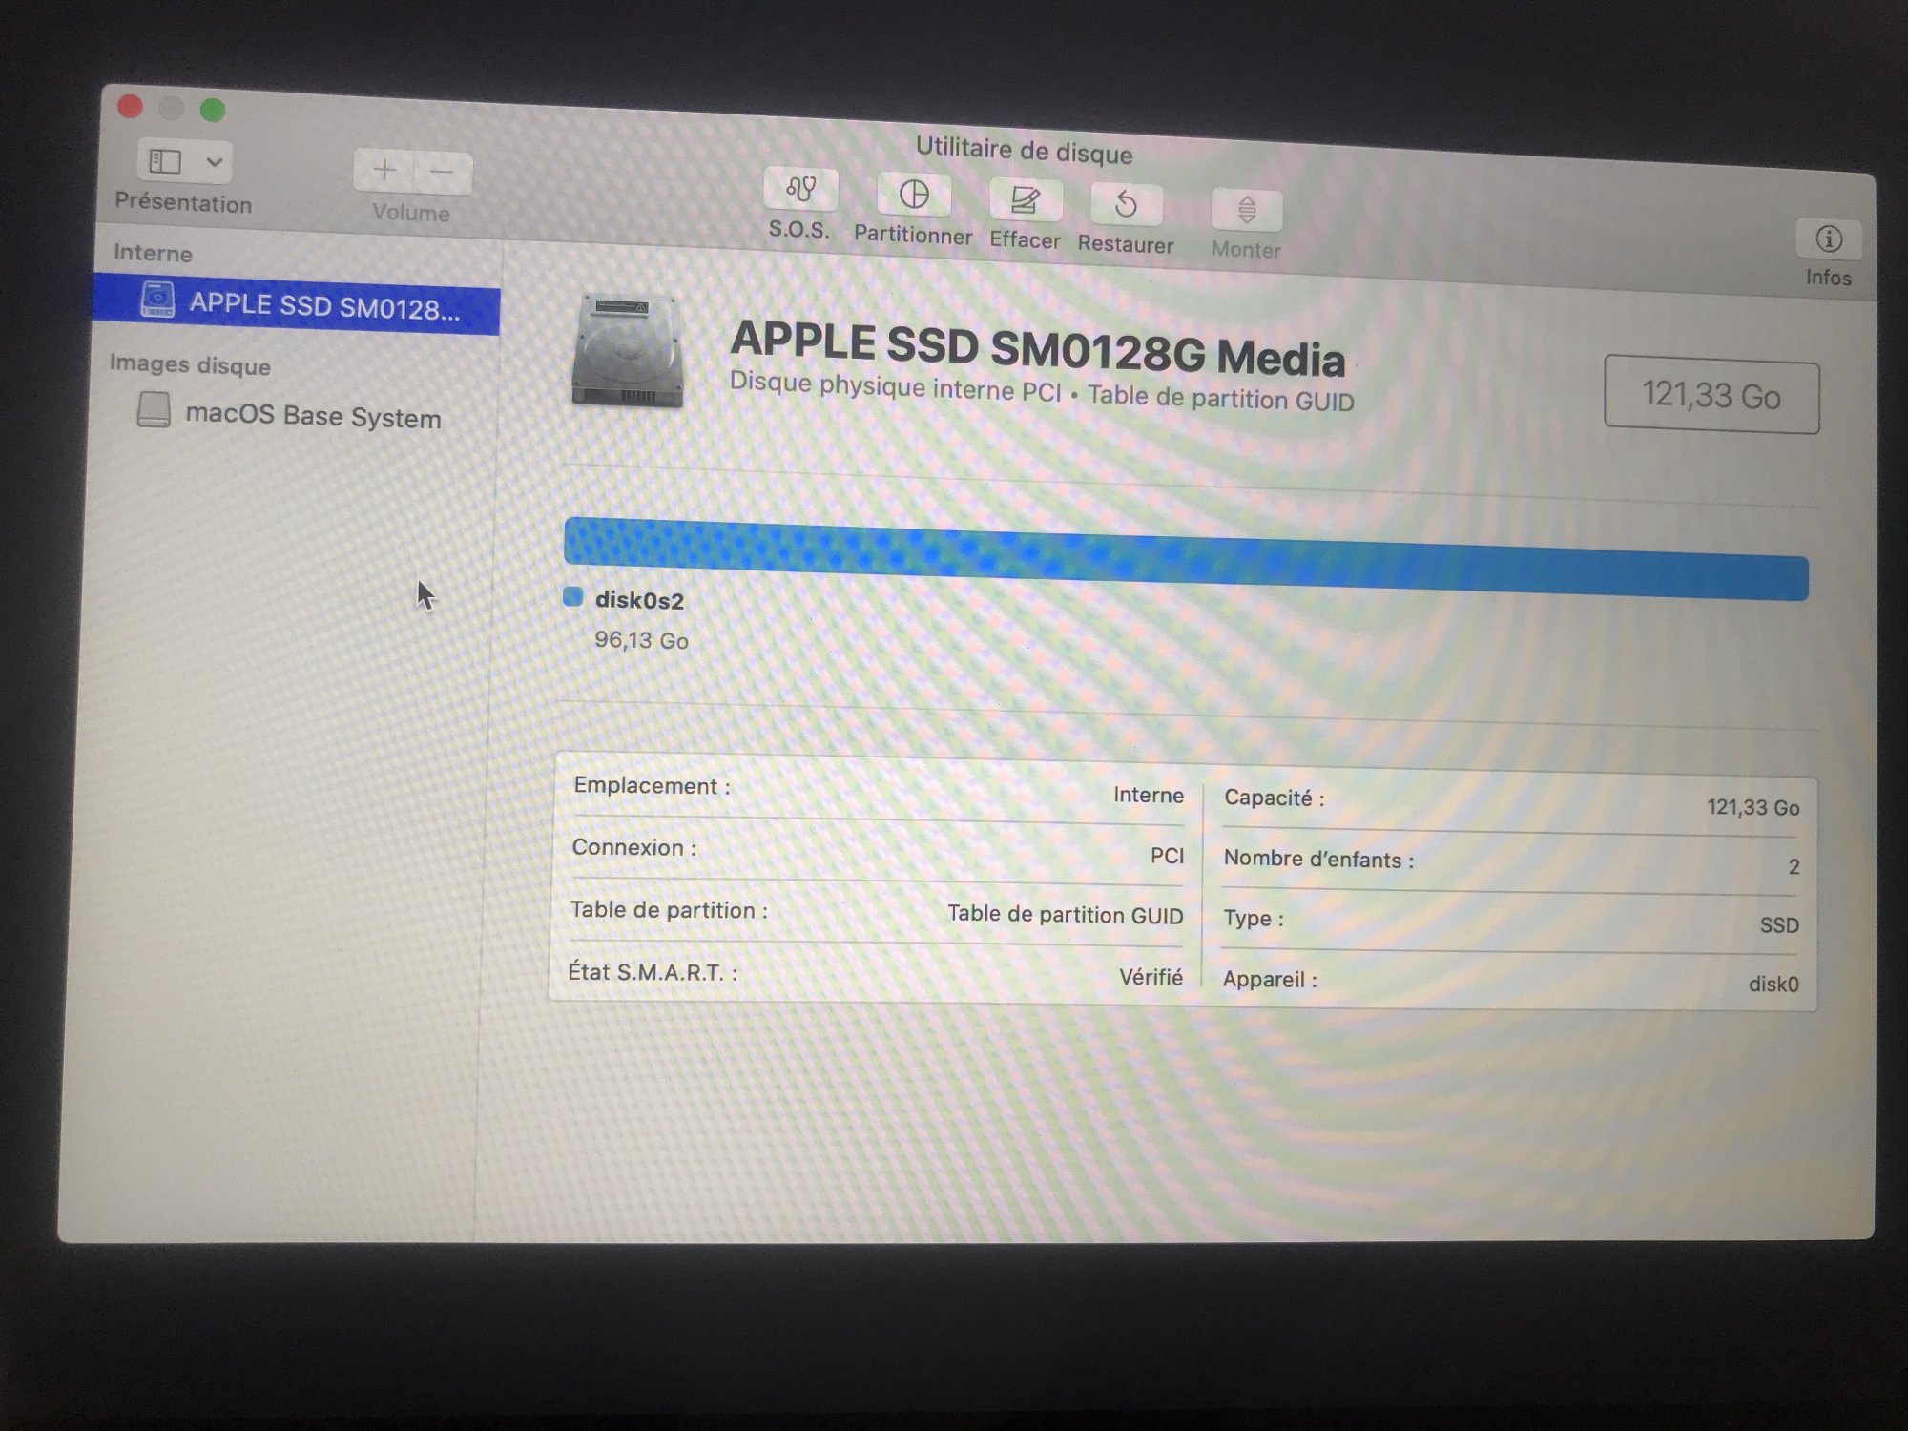Click the APPLE SSD SM0128G Media title
The image size is (1908, 1431).
click(x=1037, y=349)
